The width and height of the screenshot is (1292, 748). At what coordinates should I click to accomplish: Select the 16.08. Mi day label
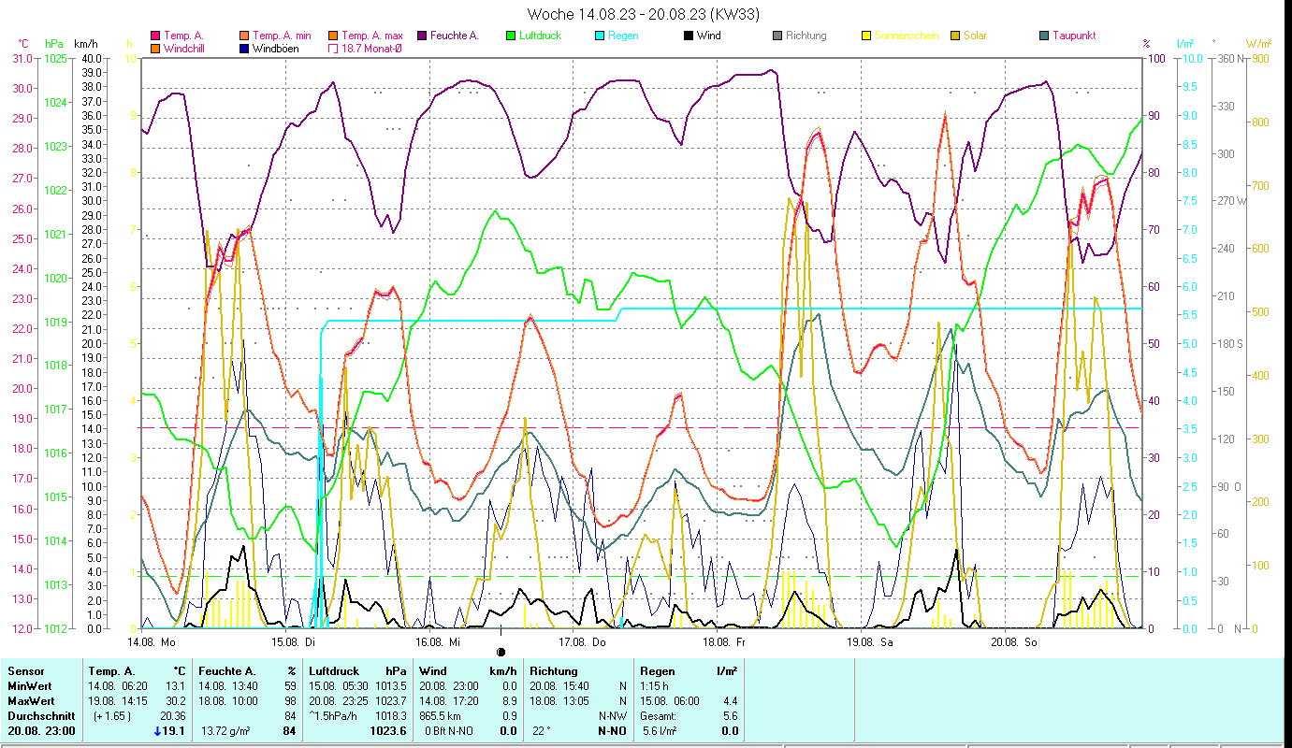tap(438, 642)
